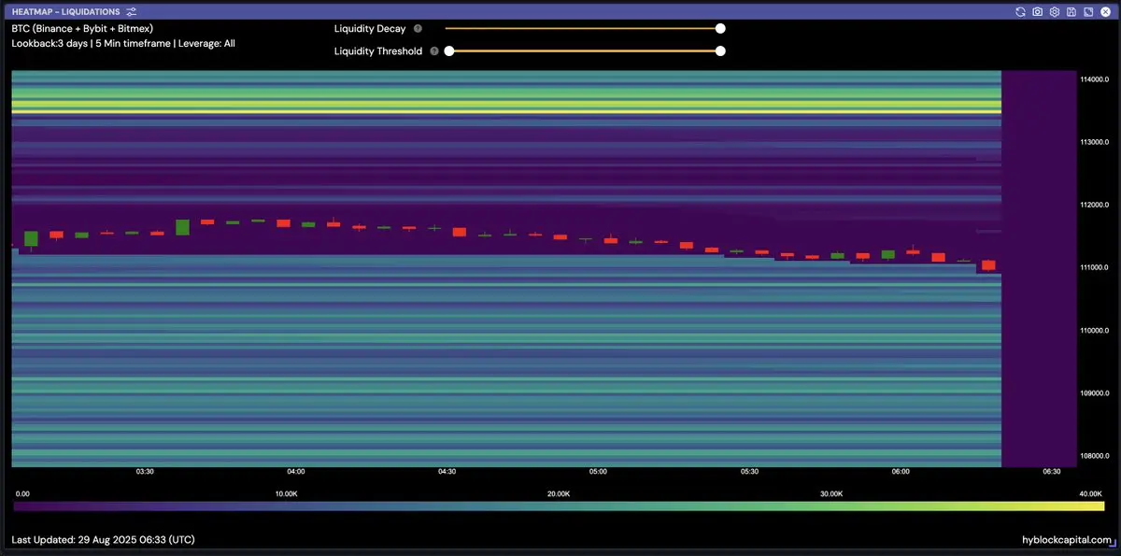Viewport: 1121px width, 556px height.
Task: Click the Liquidity Threshold label
Action: click(x=378, y=51)
